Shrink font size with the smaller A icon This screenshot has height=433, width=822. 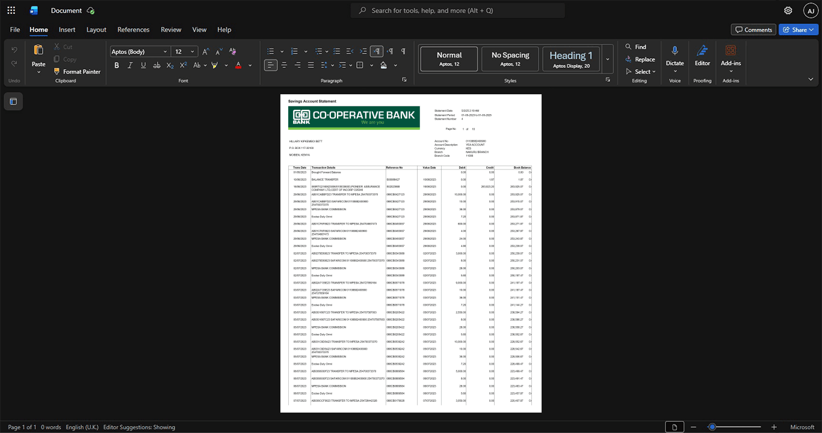point(218,52)
